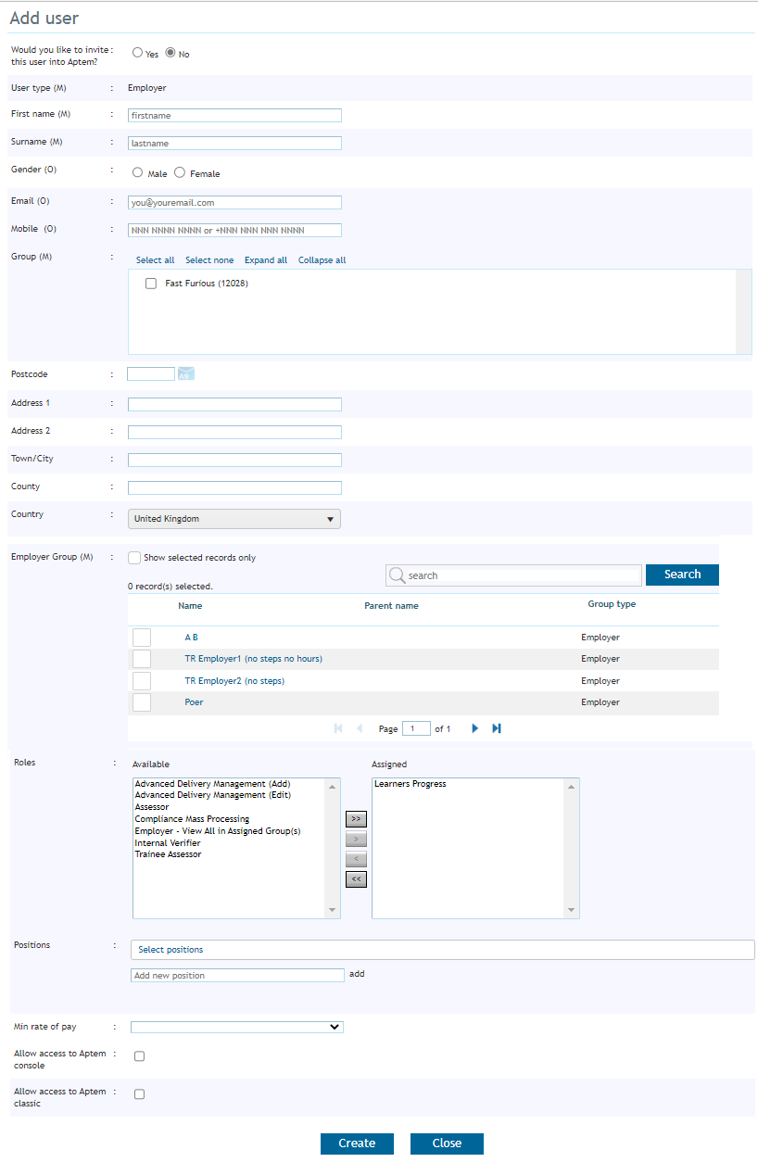Screen dimensions: 758x1175
Task: Go to previous page of employer groups
Action: (360, 728)
